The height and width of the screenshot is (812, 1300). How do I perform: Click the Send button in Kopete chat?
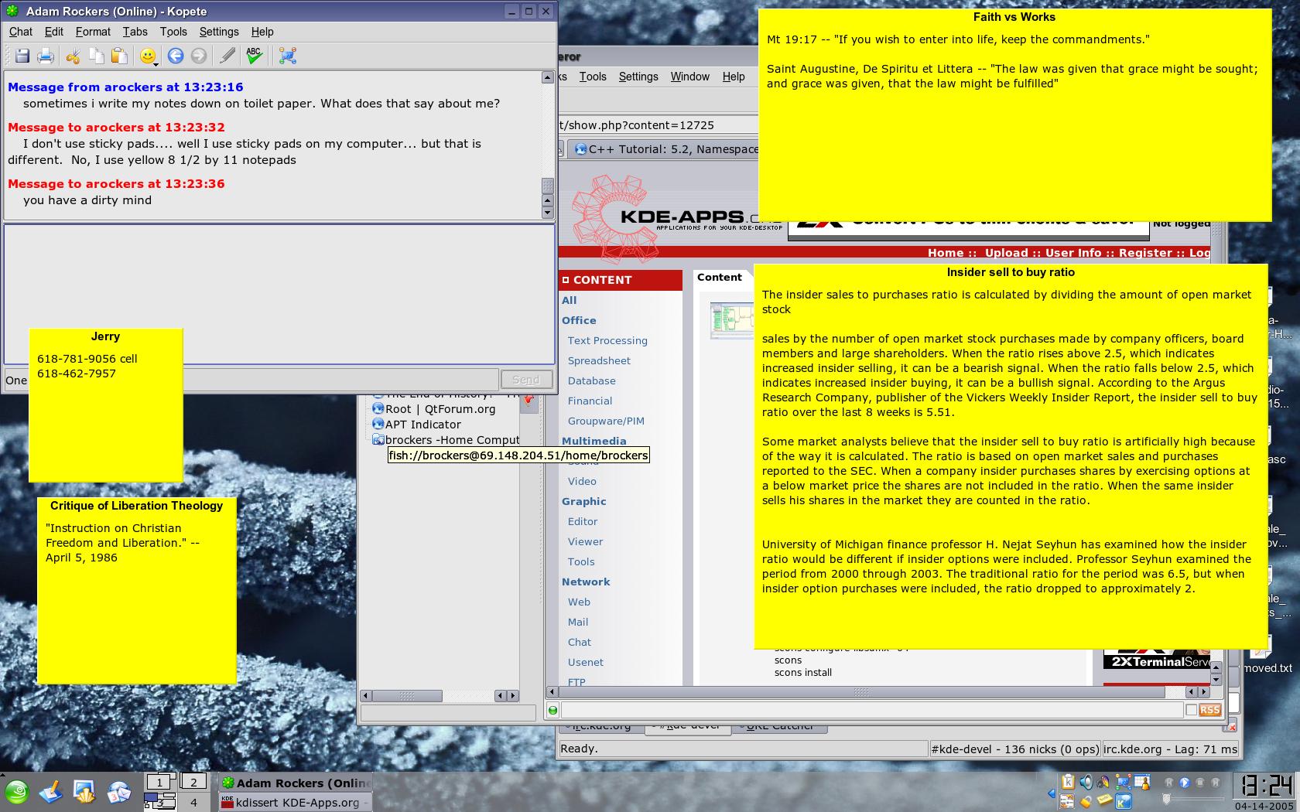coord(526,380)
